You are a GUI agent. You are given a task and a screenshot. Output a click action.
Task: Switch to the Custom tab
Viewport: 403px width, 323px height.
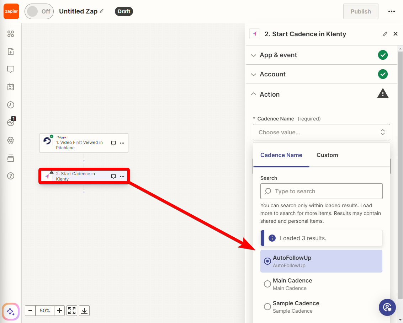(x=327, y=155)
